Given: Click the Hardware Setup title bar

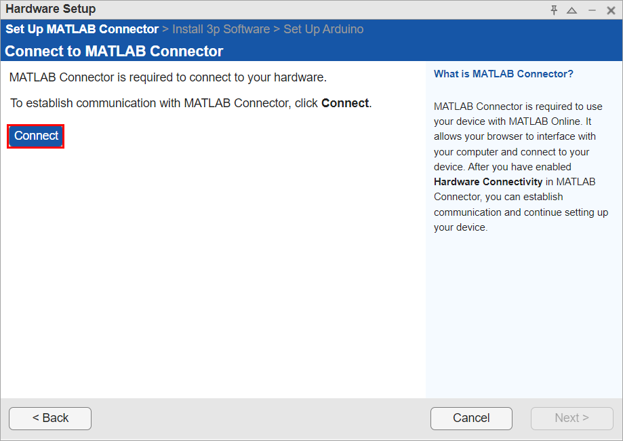Looking at the screenshot, I should click(x=271, y=9).
